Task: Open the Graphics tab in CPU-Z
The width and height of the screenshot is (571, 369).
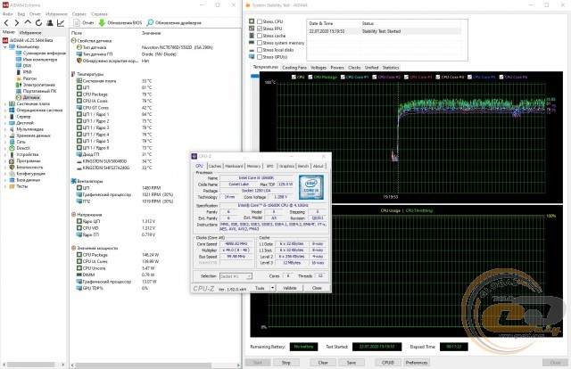Action: pyautogui.click(x=286, y=166)
